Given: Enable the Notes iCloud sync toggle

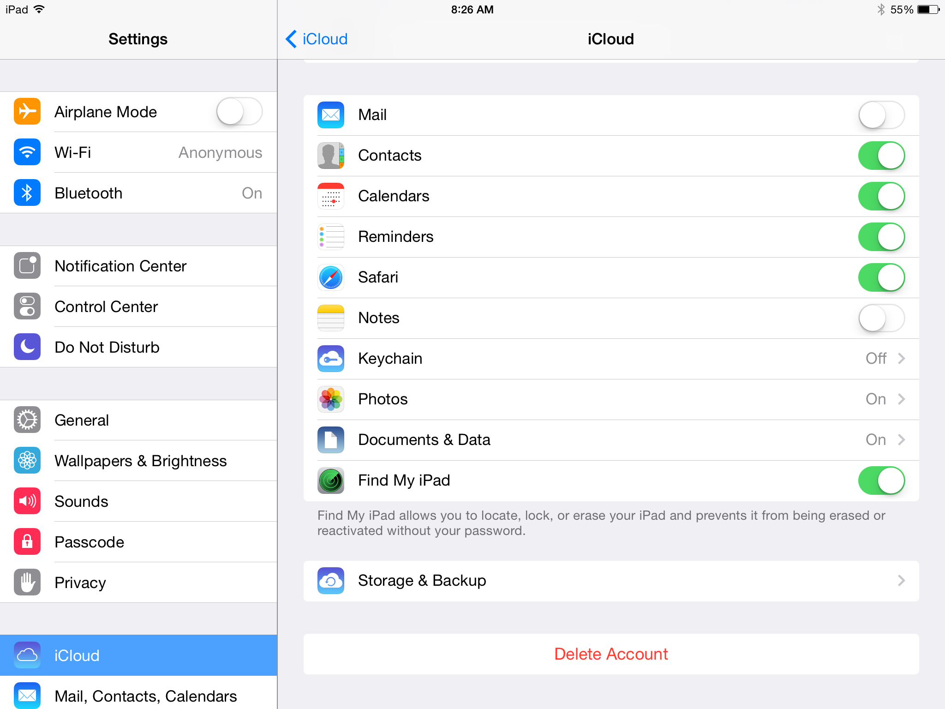Looking at the screenshot, I should [880, 317].
